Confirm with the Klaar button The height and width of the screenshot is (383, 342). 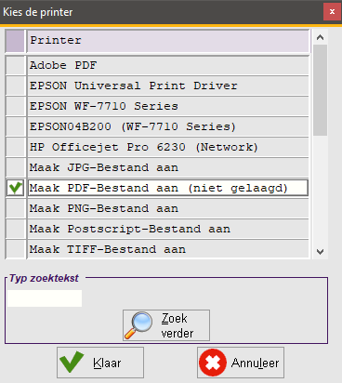[100, 363]
